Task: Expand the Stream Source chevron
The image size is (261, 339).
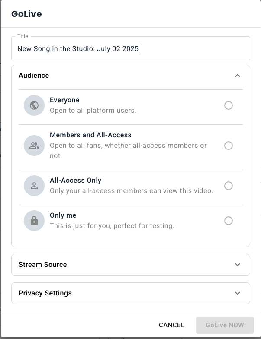Action: tap(237, 265)
